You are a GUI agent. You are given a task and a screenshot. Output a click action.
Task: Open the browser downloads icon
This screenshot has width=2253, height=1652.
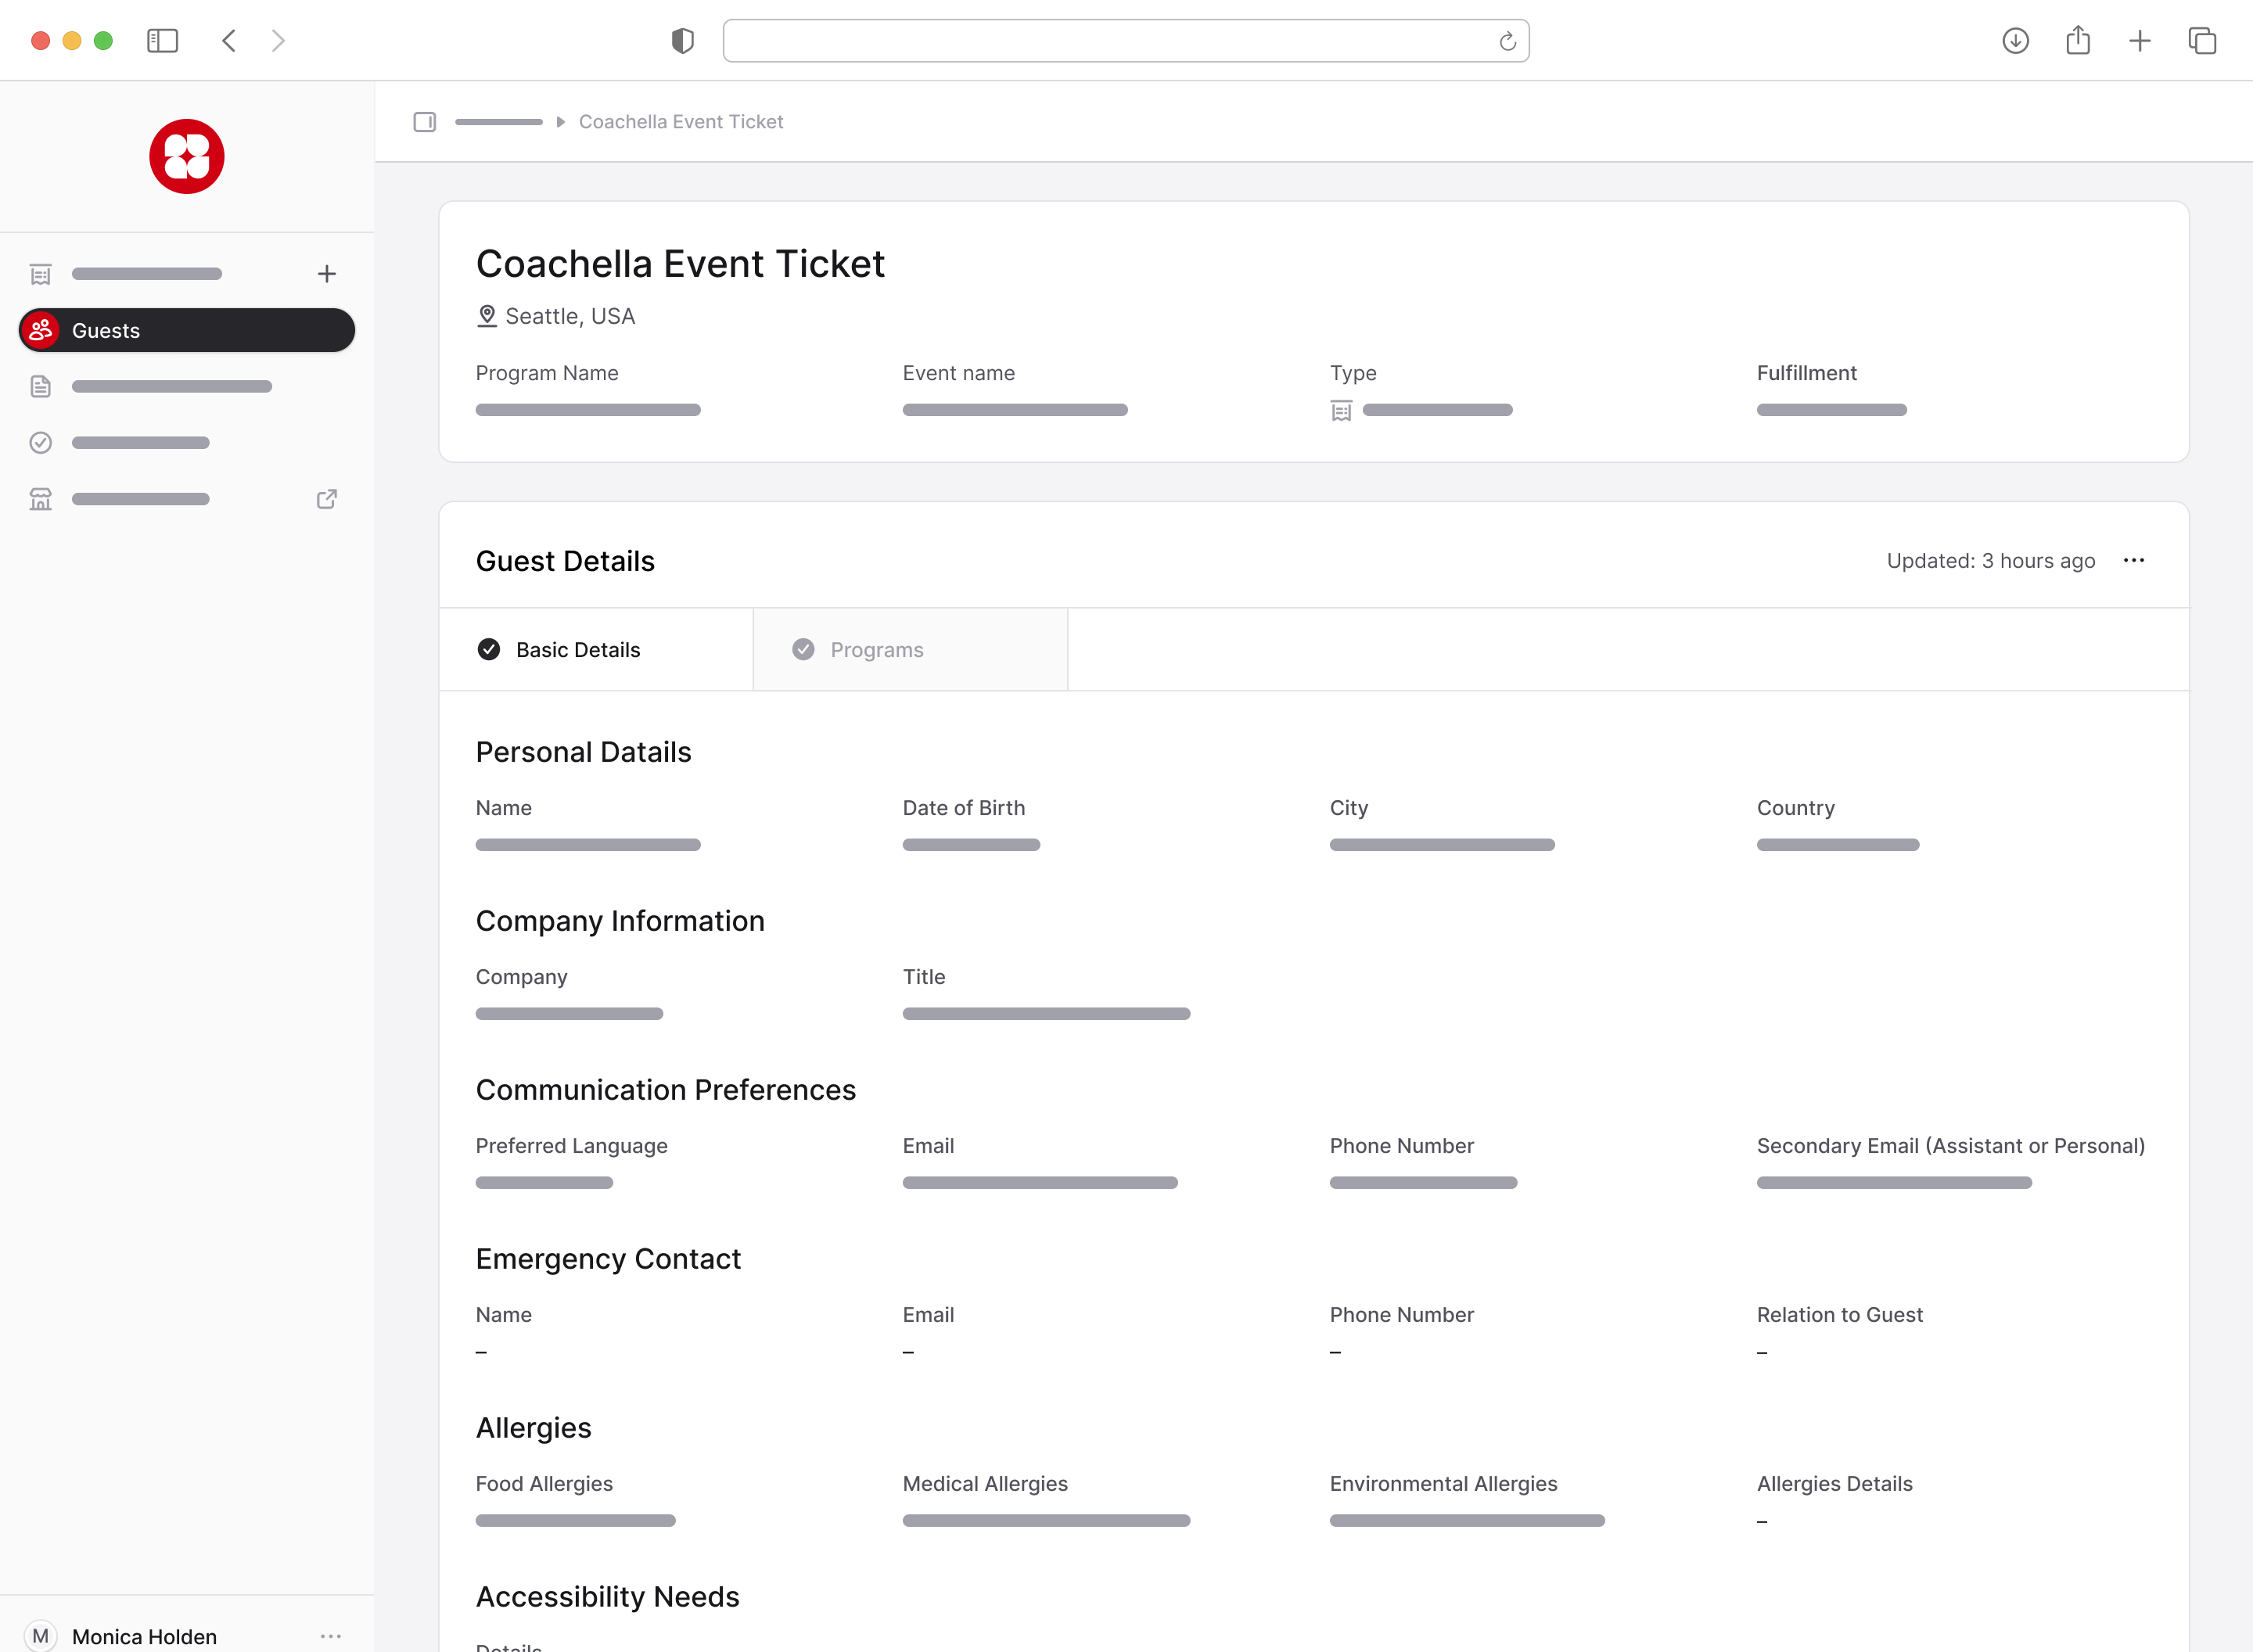click(2015, 41)
